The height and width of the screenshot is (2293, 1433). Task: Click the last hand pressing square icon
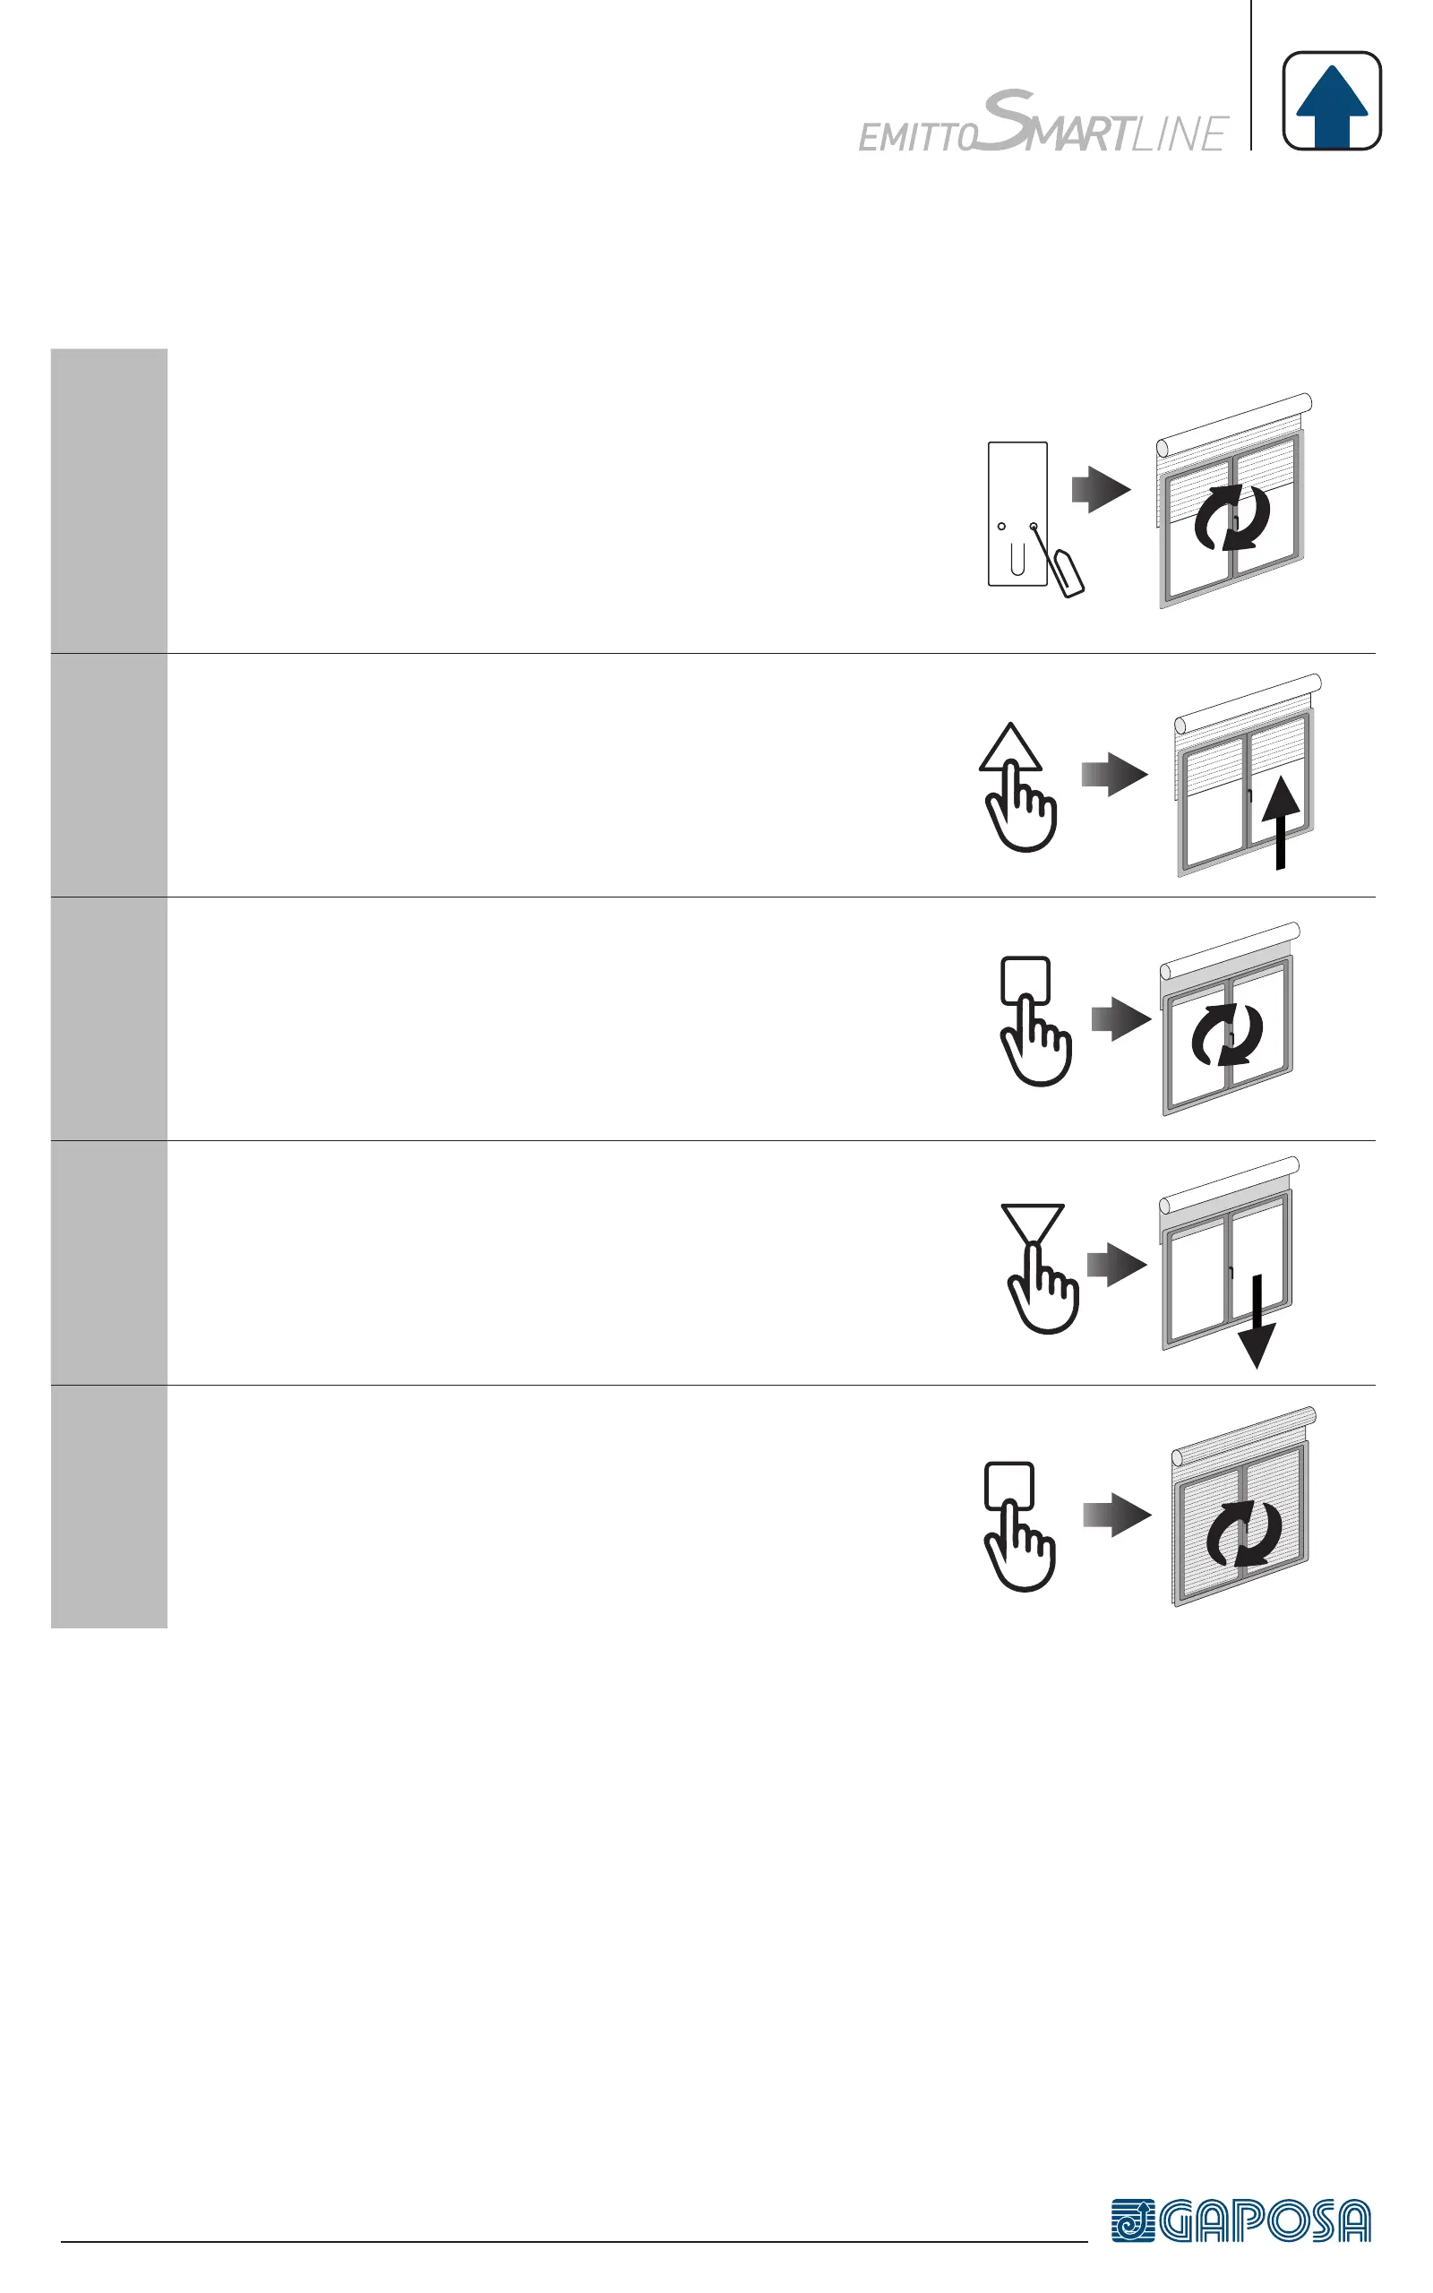(1020, 1526)
